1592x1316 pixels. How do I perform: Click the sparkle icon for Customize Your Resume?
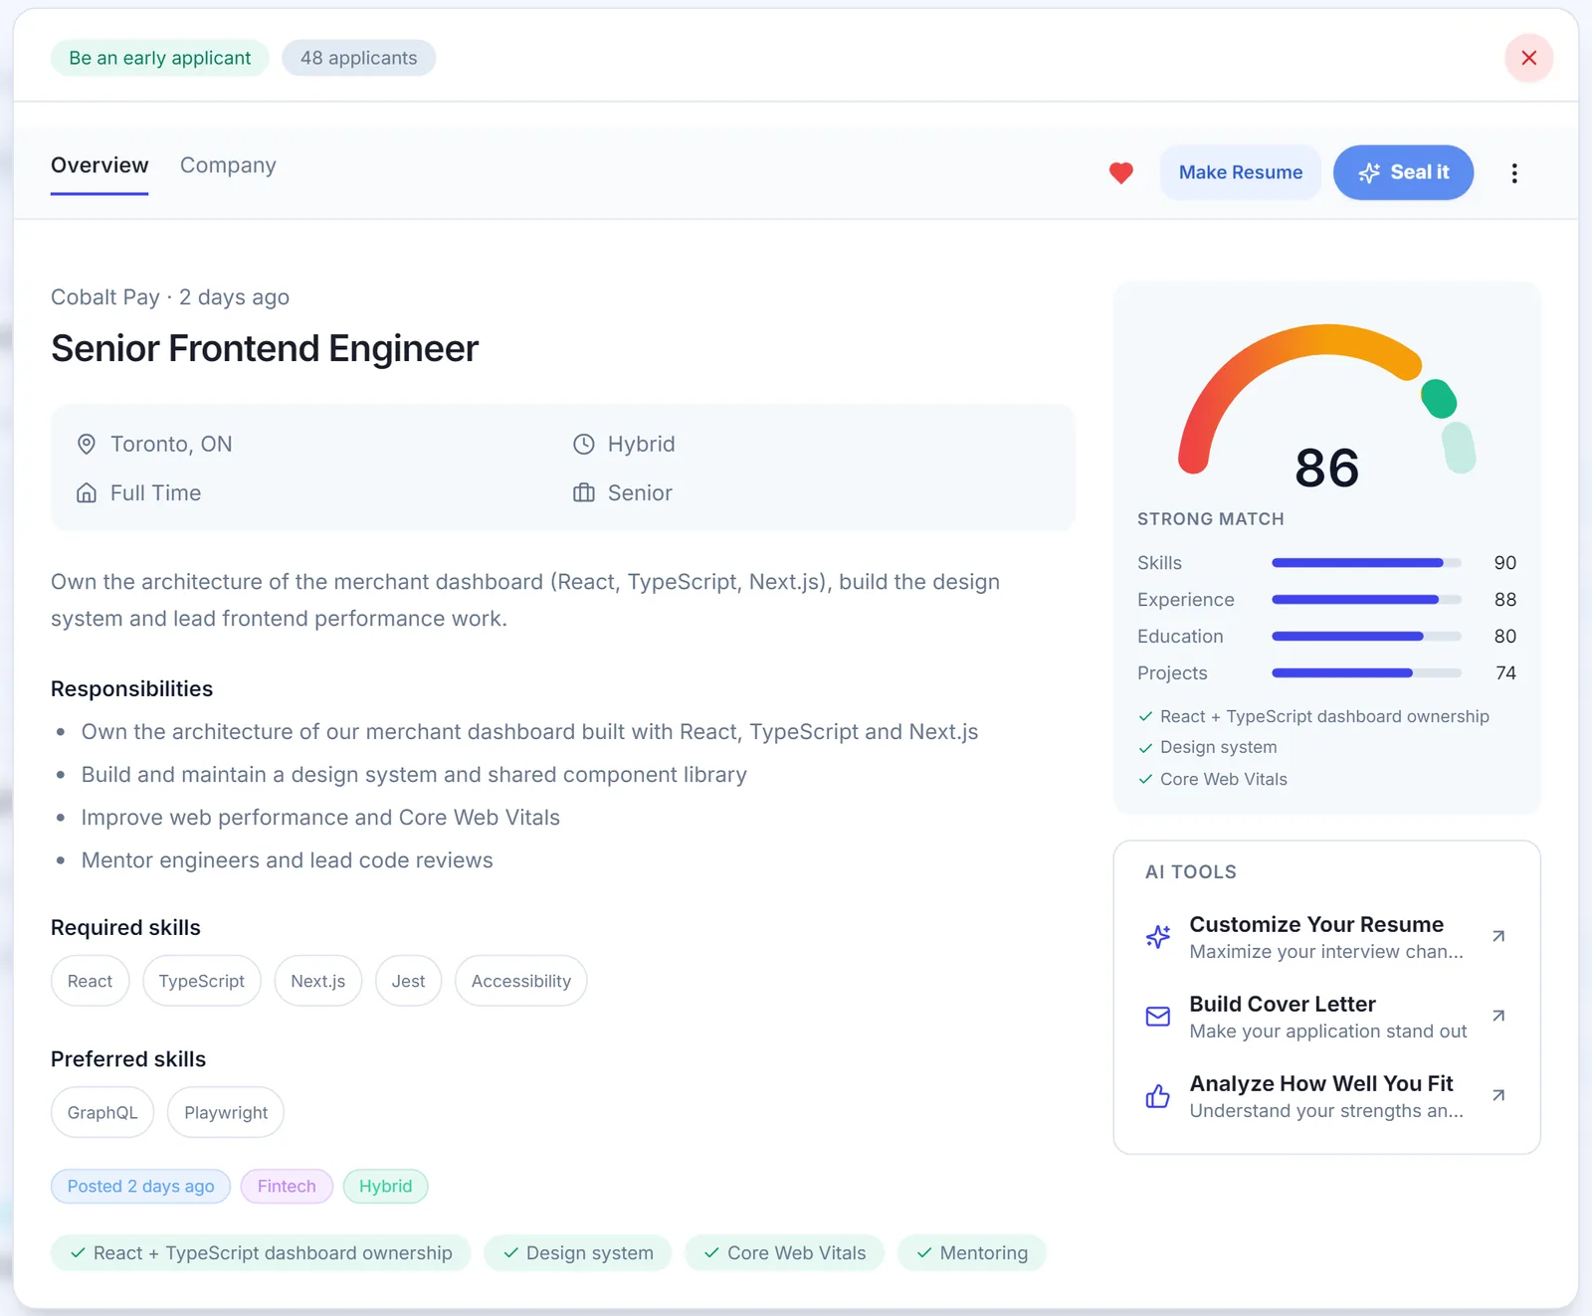[x=1157, y=936]
